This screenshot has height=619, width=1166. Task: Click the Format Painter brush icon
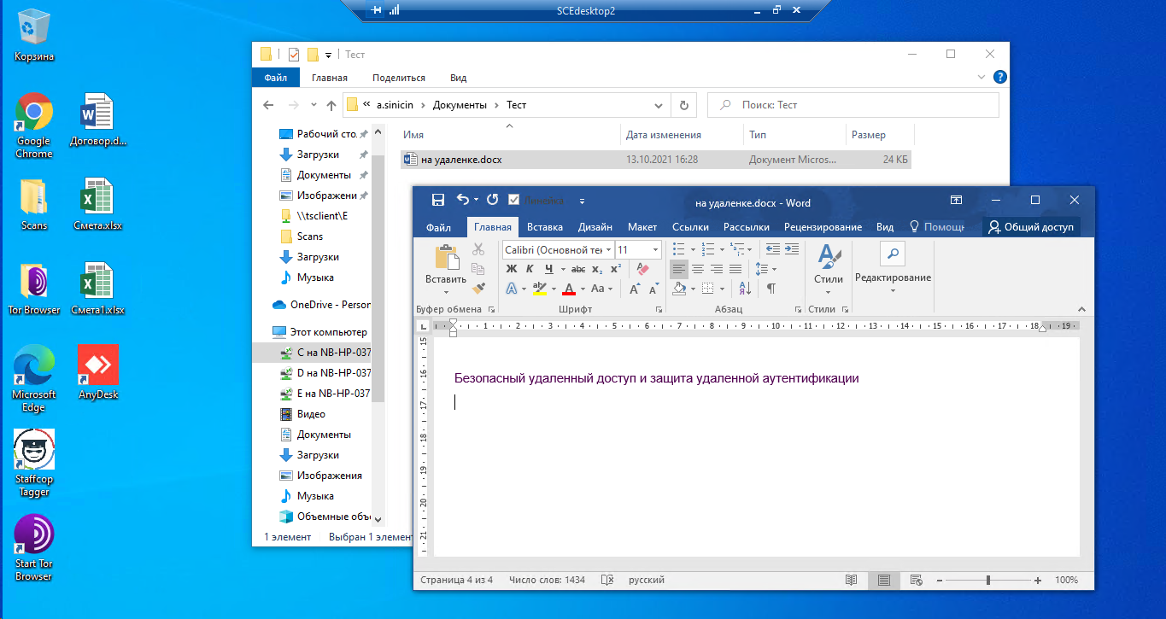click(478, 289)
